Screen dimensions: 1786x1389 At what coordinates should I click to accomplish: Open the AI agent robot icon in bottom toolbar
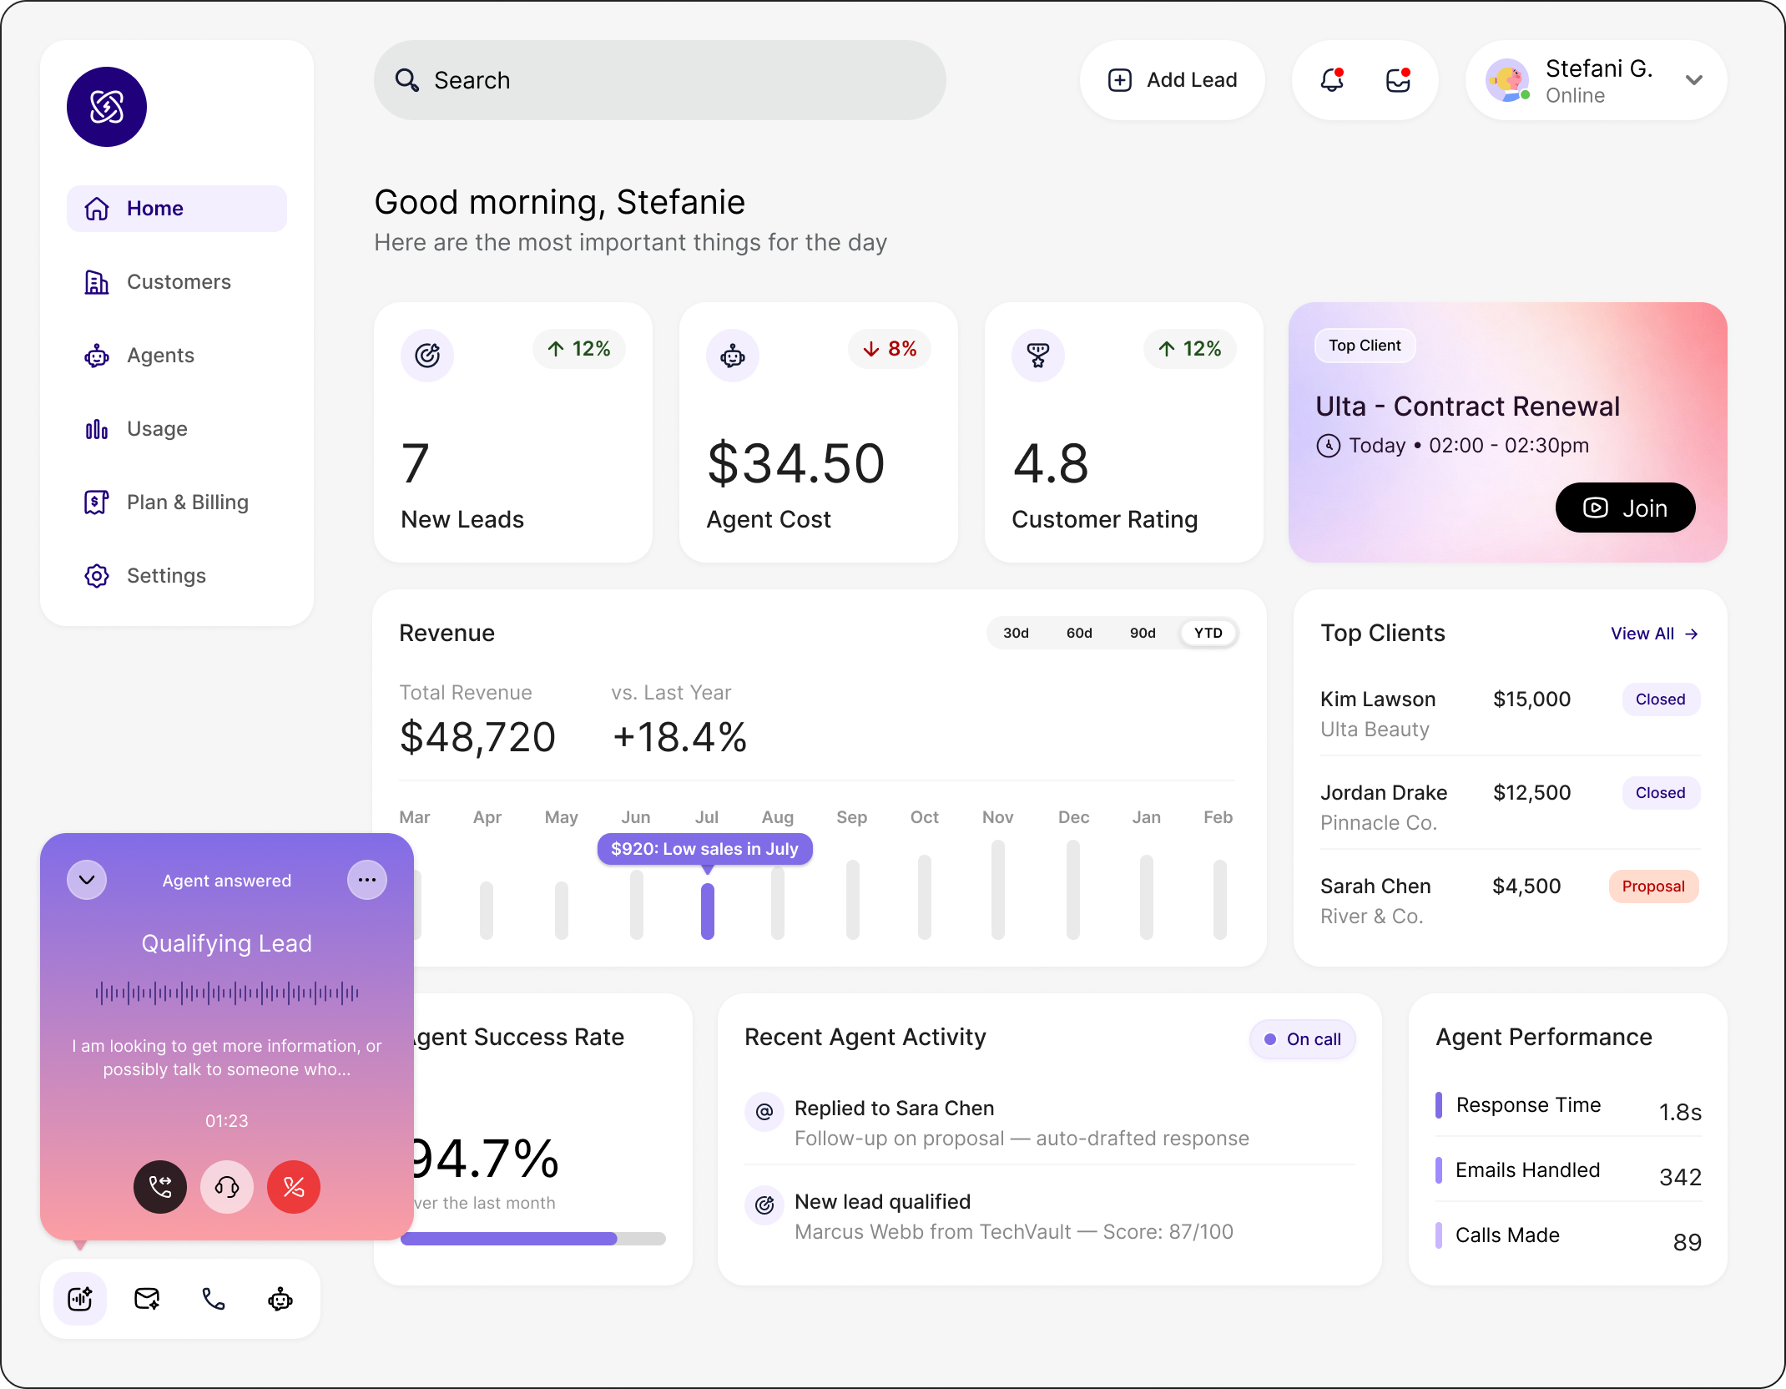tap(280, 1299)
